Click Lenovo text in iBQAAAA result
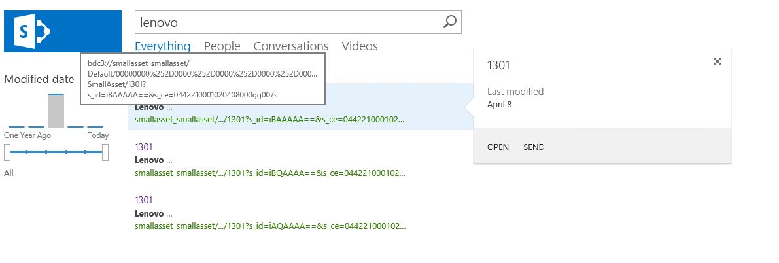The image size is (779, 263). click(149, 160)
